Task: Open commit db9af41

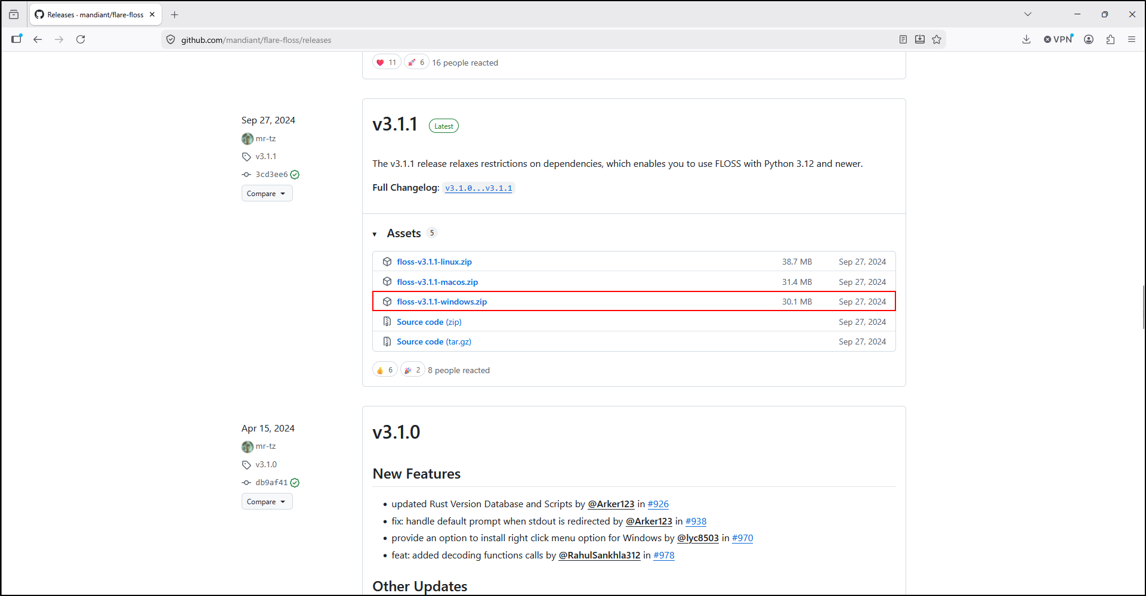Action: coord(271,483)
